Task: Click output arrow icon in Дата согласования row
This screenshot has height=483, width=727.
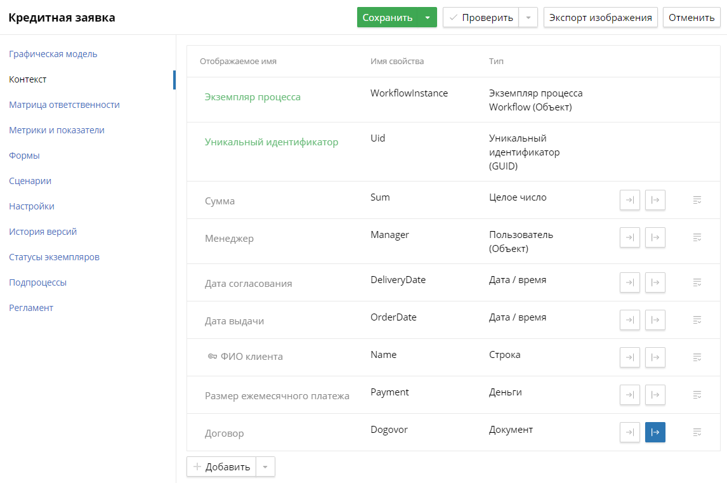Action: 655,282
